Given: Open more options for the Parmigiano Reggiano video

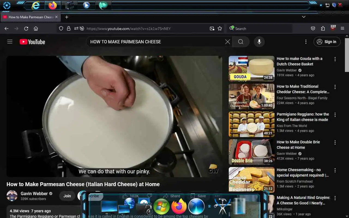Looking at the screenshot, I should (335, 115).
